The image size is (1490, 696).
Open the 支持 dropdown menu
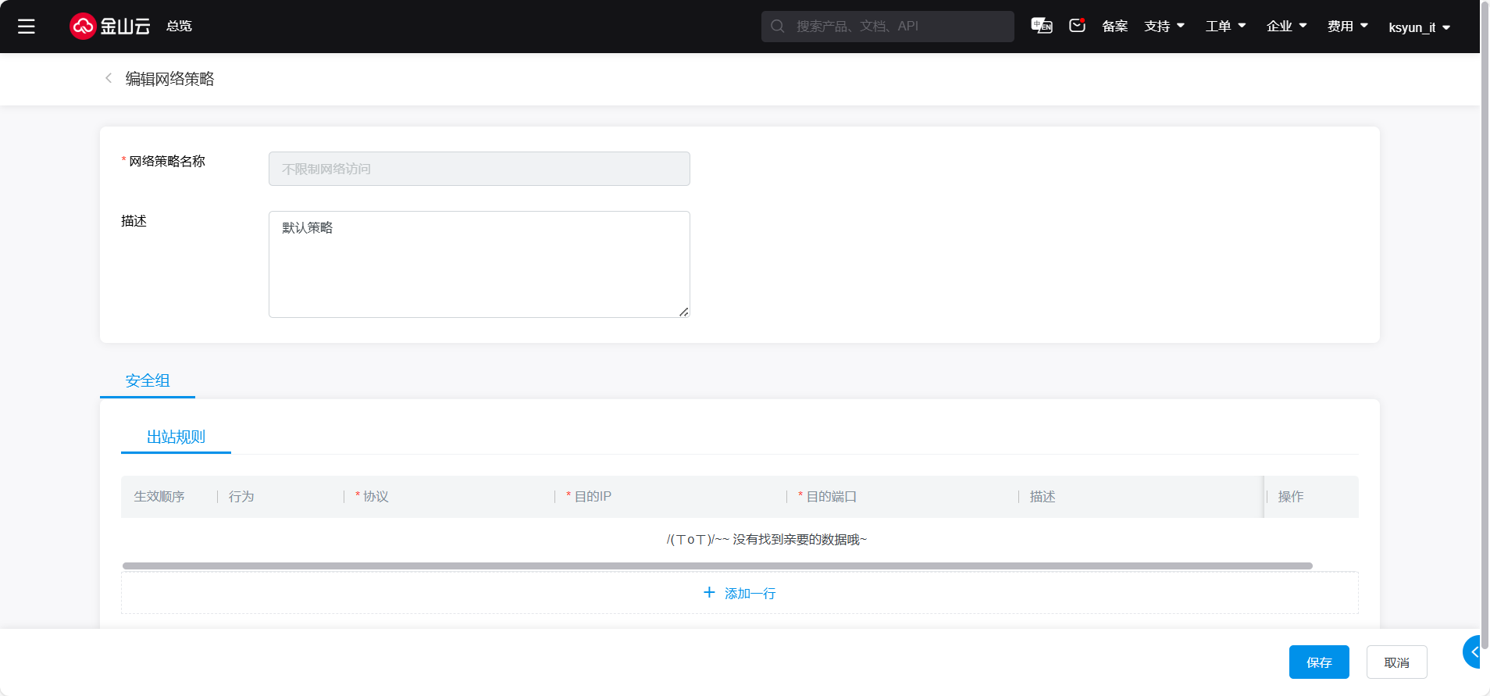point(1164,27)
